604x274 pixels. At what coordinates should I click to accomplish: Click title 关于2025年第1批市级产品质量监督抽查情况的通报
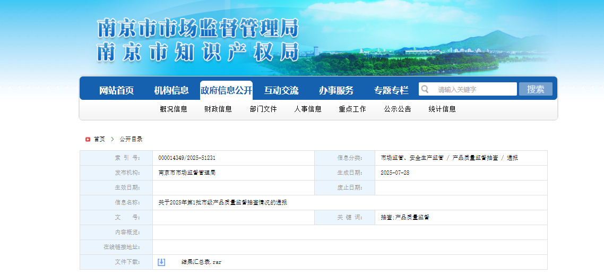pos(222,202)
